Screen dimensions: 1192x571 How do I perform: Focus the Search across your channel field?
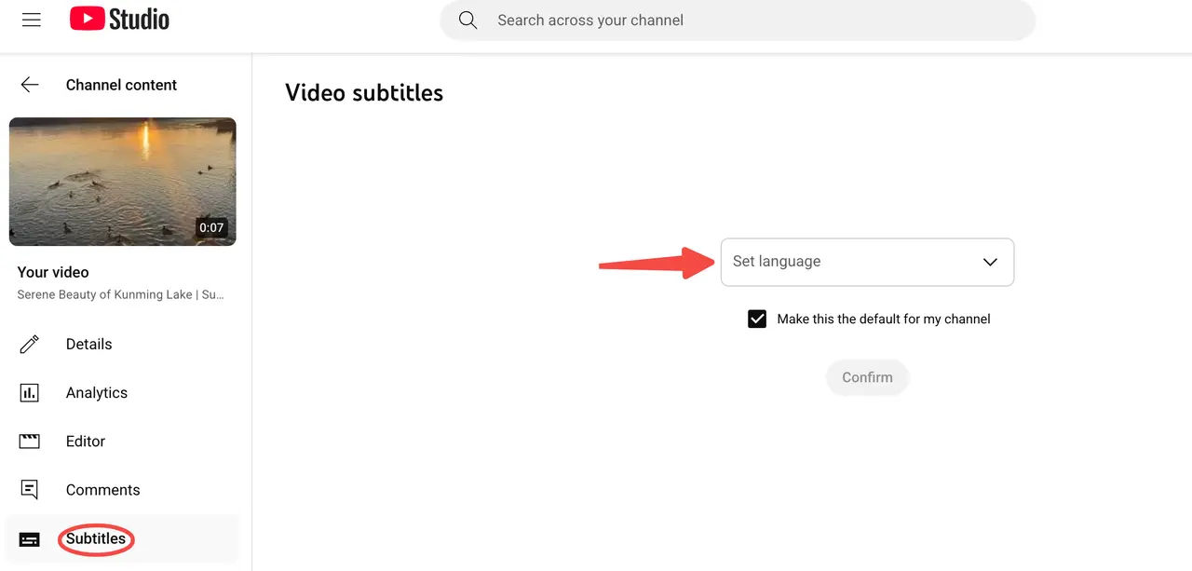(745, 20)
